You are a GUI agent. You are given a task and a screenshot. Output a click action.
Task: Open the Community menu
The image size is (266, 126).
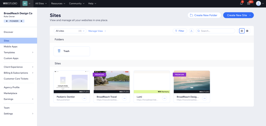77,4
